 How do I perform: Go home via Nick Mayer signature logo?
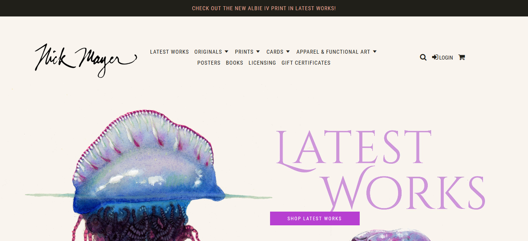point(86,60)
